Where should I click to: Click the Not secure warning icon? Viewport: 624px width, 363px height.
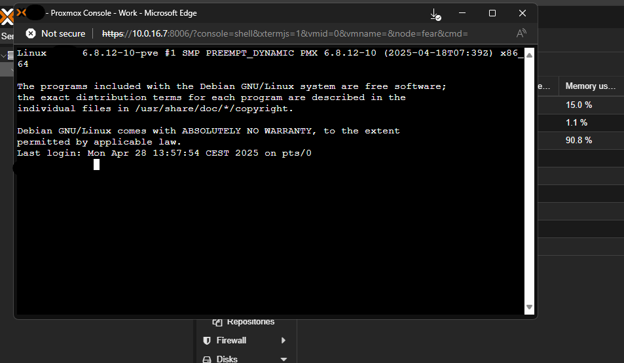31,33
